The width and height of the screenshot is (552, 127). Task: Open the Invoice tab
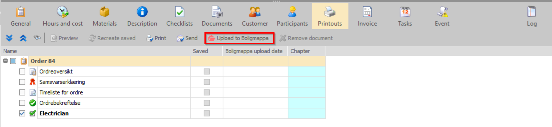pos(367,16)
